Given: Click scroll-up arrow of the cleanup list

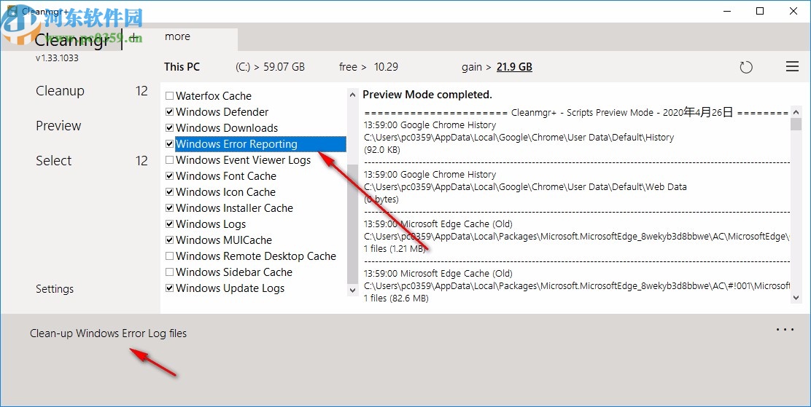Looking at the screenshot, I should (353, 95).
